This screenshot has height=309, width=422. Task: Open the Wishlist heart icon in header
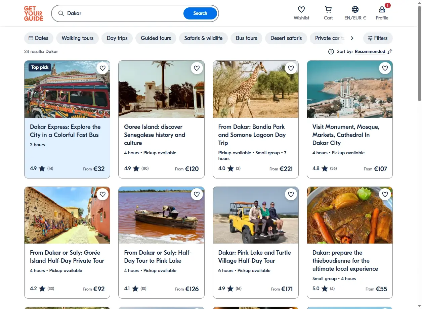click(x=301, y=9)
